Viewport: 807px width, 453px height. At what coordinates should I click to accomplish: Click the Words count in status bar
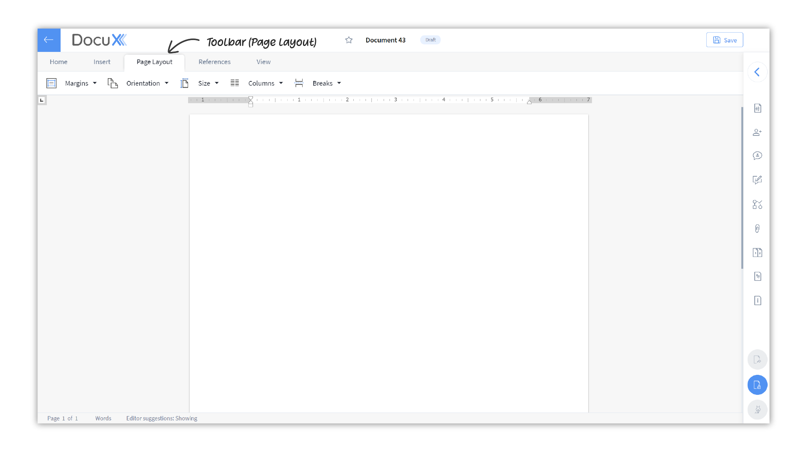pyautogui.click(x=103, y=418)
